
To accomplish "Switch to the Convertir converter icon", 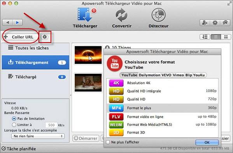I will click(x=121, y=15).
